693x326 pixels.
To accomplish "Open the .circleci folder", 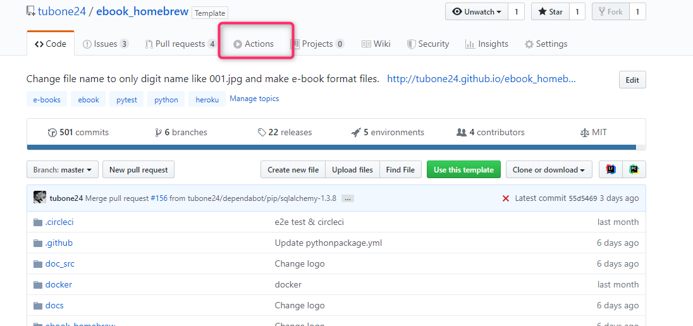I will [59, 222].
